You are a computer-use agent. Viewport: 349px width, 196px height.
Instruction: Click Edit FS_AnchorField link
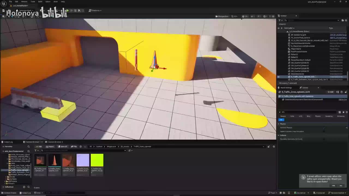point(338,38)
